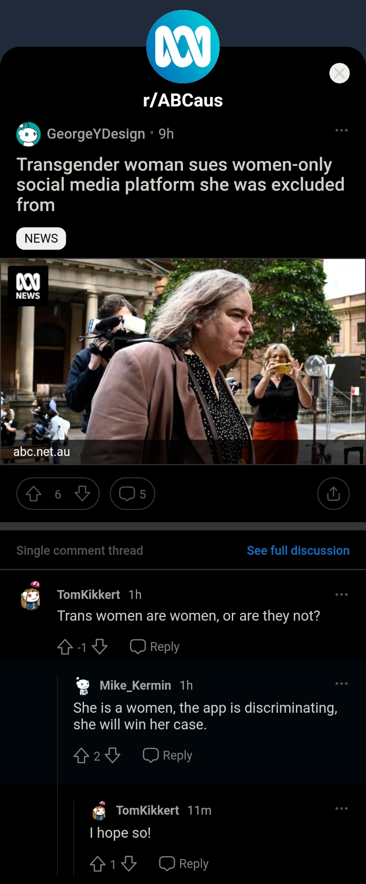Open the post's three-dot overflow menu
366x884 pixels.
342,130
